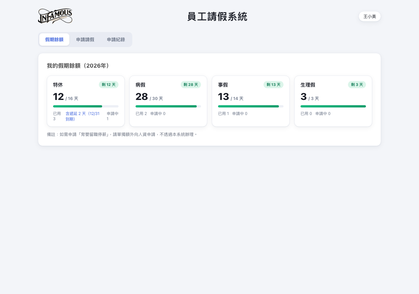Select the 特休 leave card
Image resolution: width=419 pixels, height=294 pixels.
pyautogui.click(x=86, y=101)
